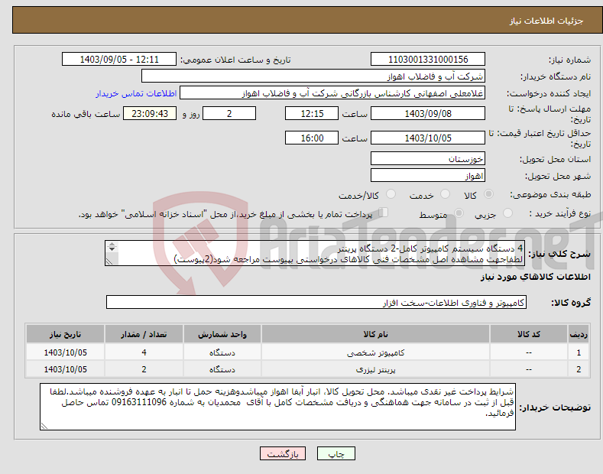Click the resize grip of شرح کلی نیاز textarea

click(109, 261)
